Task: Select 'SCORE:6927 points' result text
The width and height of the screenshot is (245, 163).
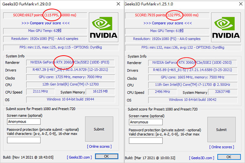Action: click(x=28, y=15)
